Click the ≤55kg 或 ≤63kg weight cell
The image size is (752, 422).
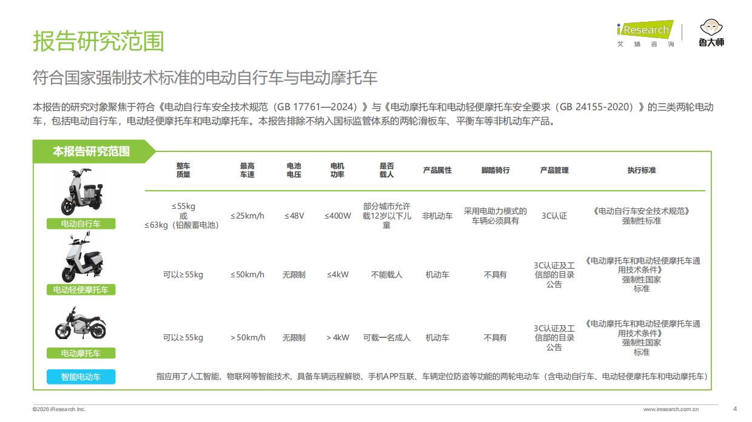coord(184,216)
